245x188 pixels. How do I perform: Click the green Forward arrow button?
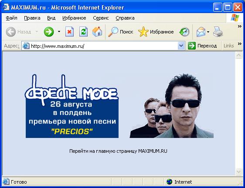(49, 32)
